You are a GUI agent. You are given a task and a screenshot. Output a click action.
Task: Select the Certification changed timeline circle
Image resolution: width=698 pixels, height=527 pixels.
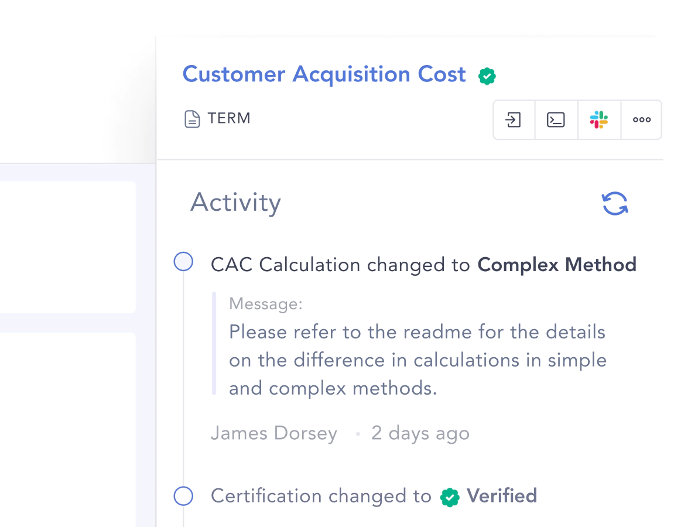183,496
